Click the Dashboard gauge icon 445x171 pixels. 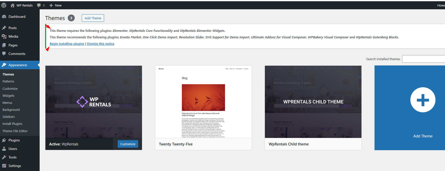coord(4,17)
